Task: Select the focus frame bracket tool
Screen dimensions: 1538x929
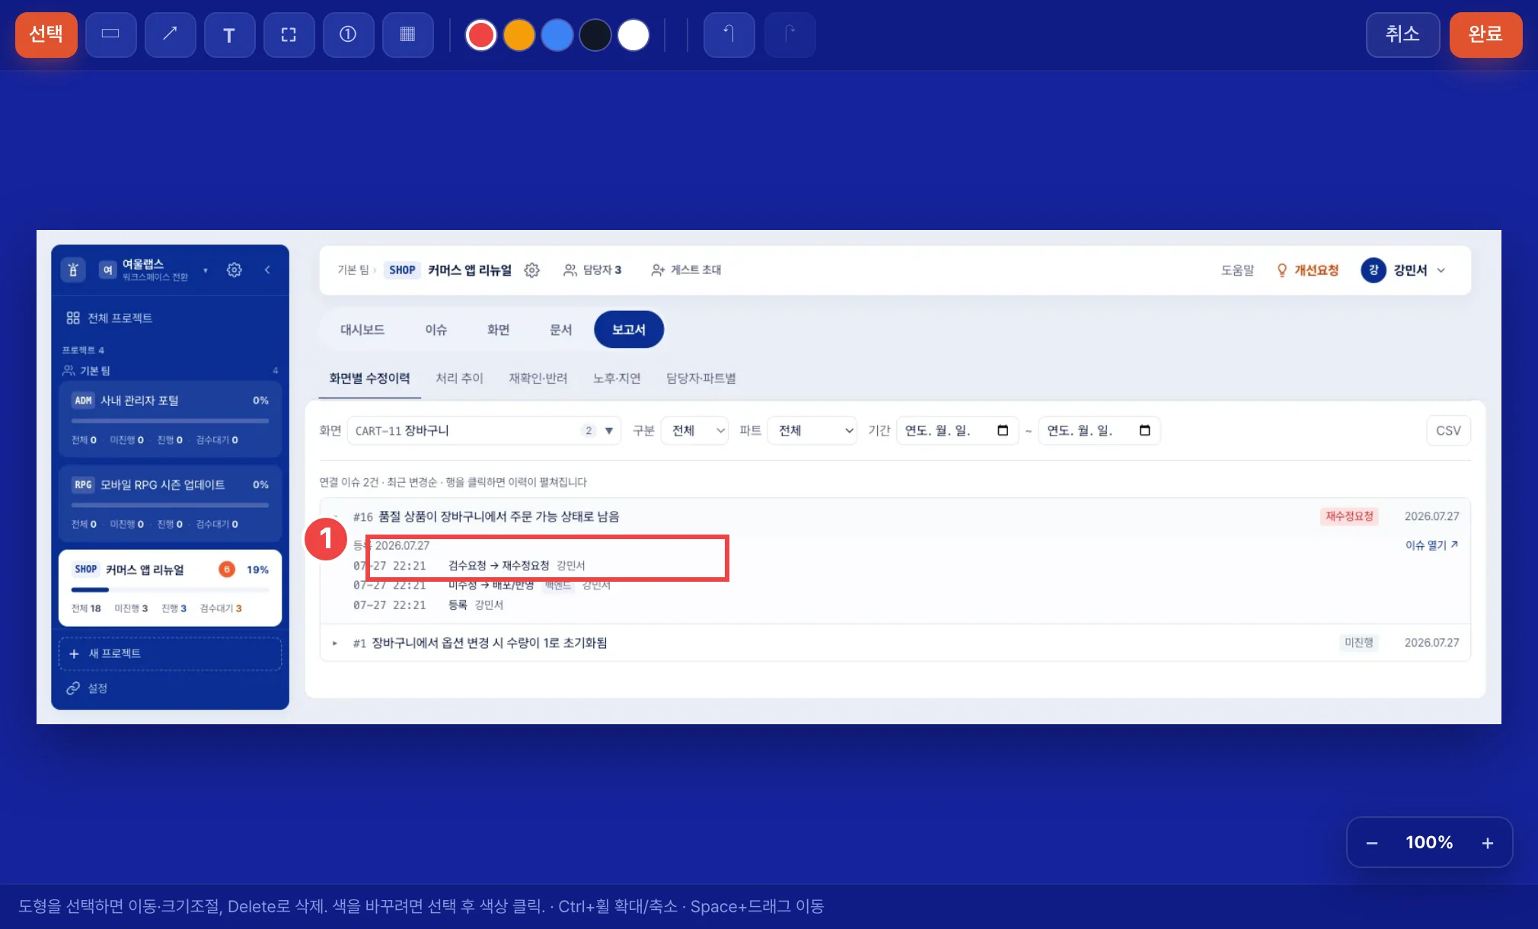Action: [x=289, y=34]
